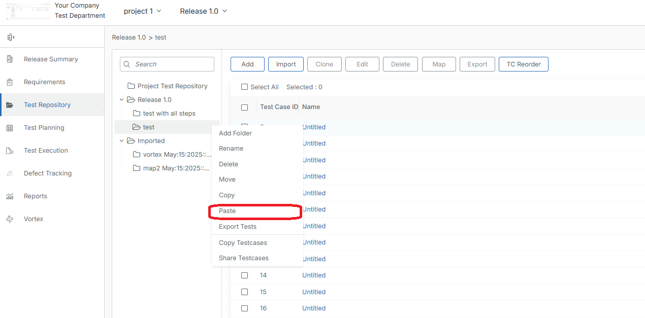Open the Release 1.0 dropdown
Viewport: 645px width, 318px height.
click(203, 11)
